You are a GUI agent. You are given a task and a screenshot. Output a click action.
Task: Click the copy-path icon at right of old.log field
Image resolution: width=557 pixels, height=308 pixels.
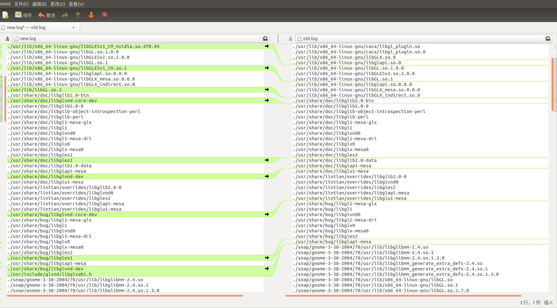pyautogui.click(x=548, y=38)
